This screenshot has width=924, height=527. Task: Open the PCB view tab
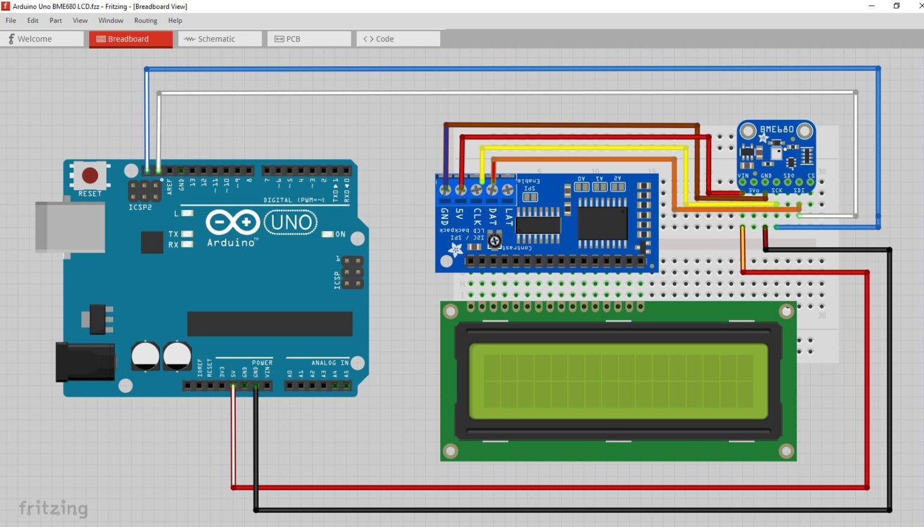click(309, 39)
